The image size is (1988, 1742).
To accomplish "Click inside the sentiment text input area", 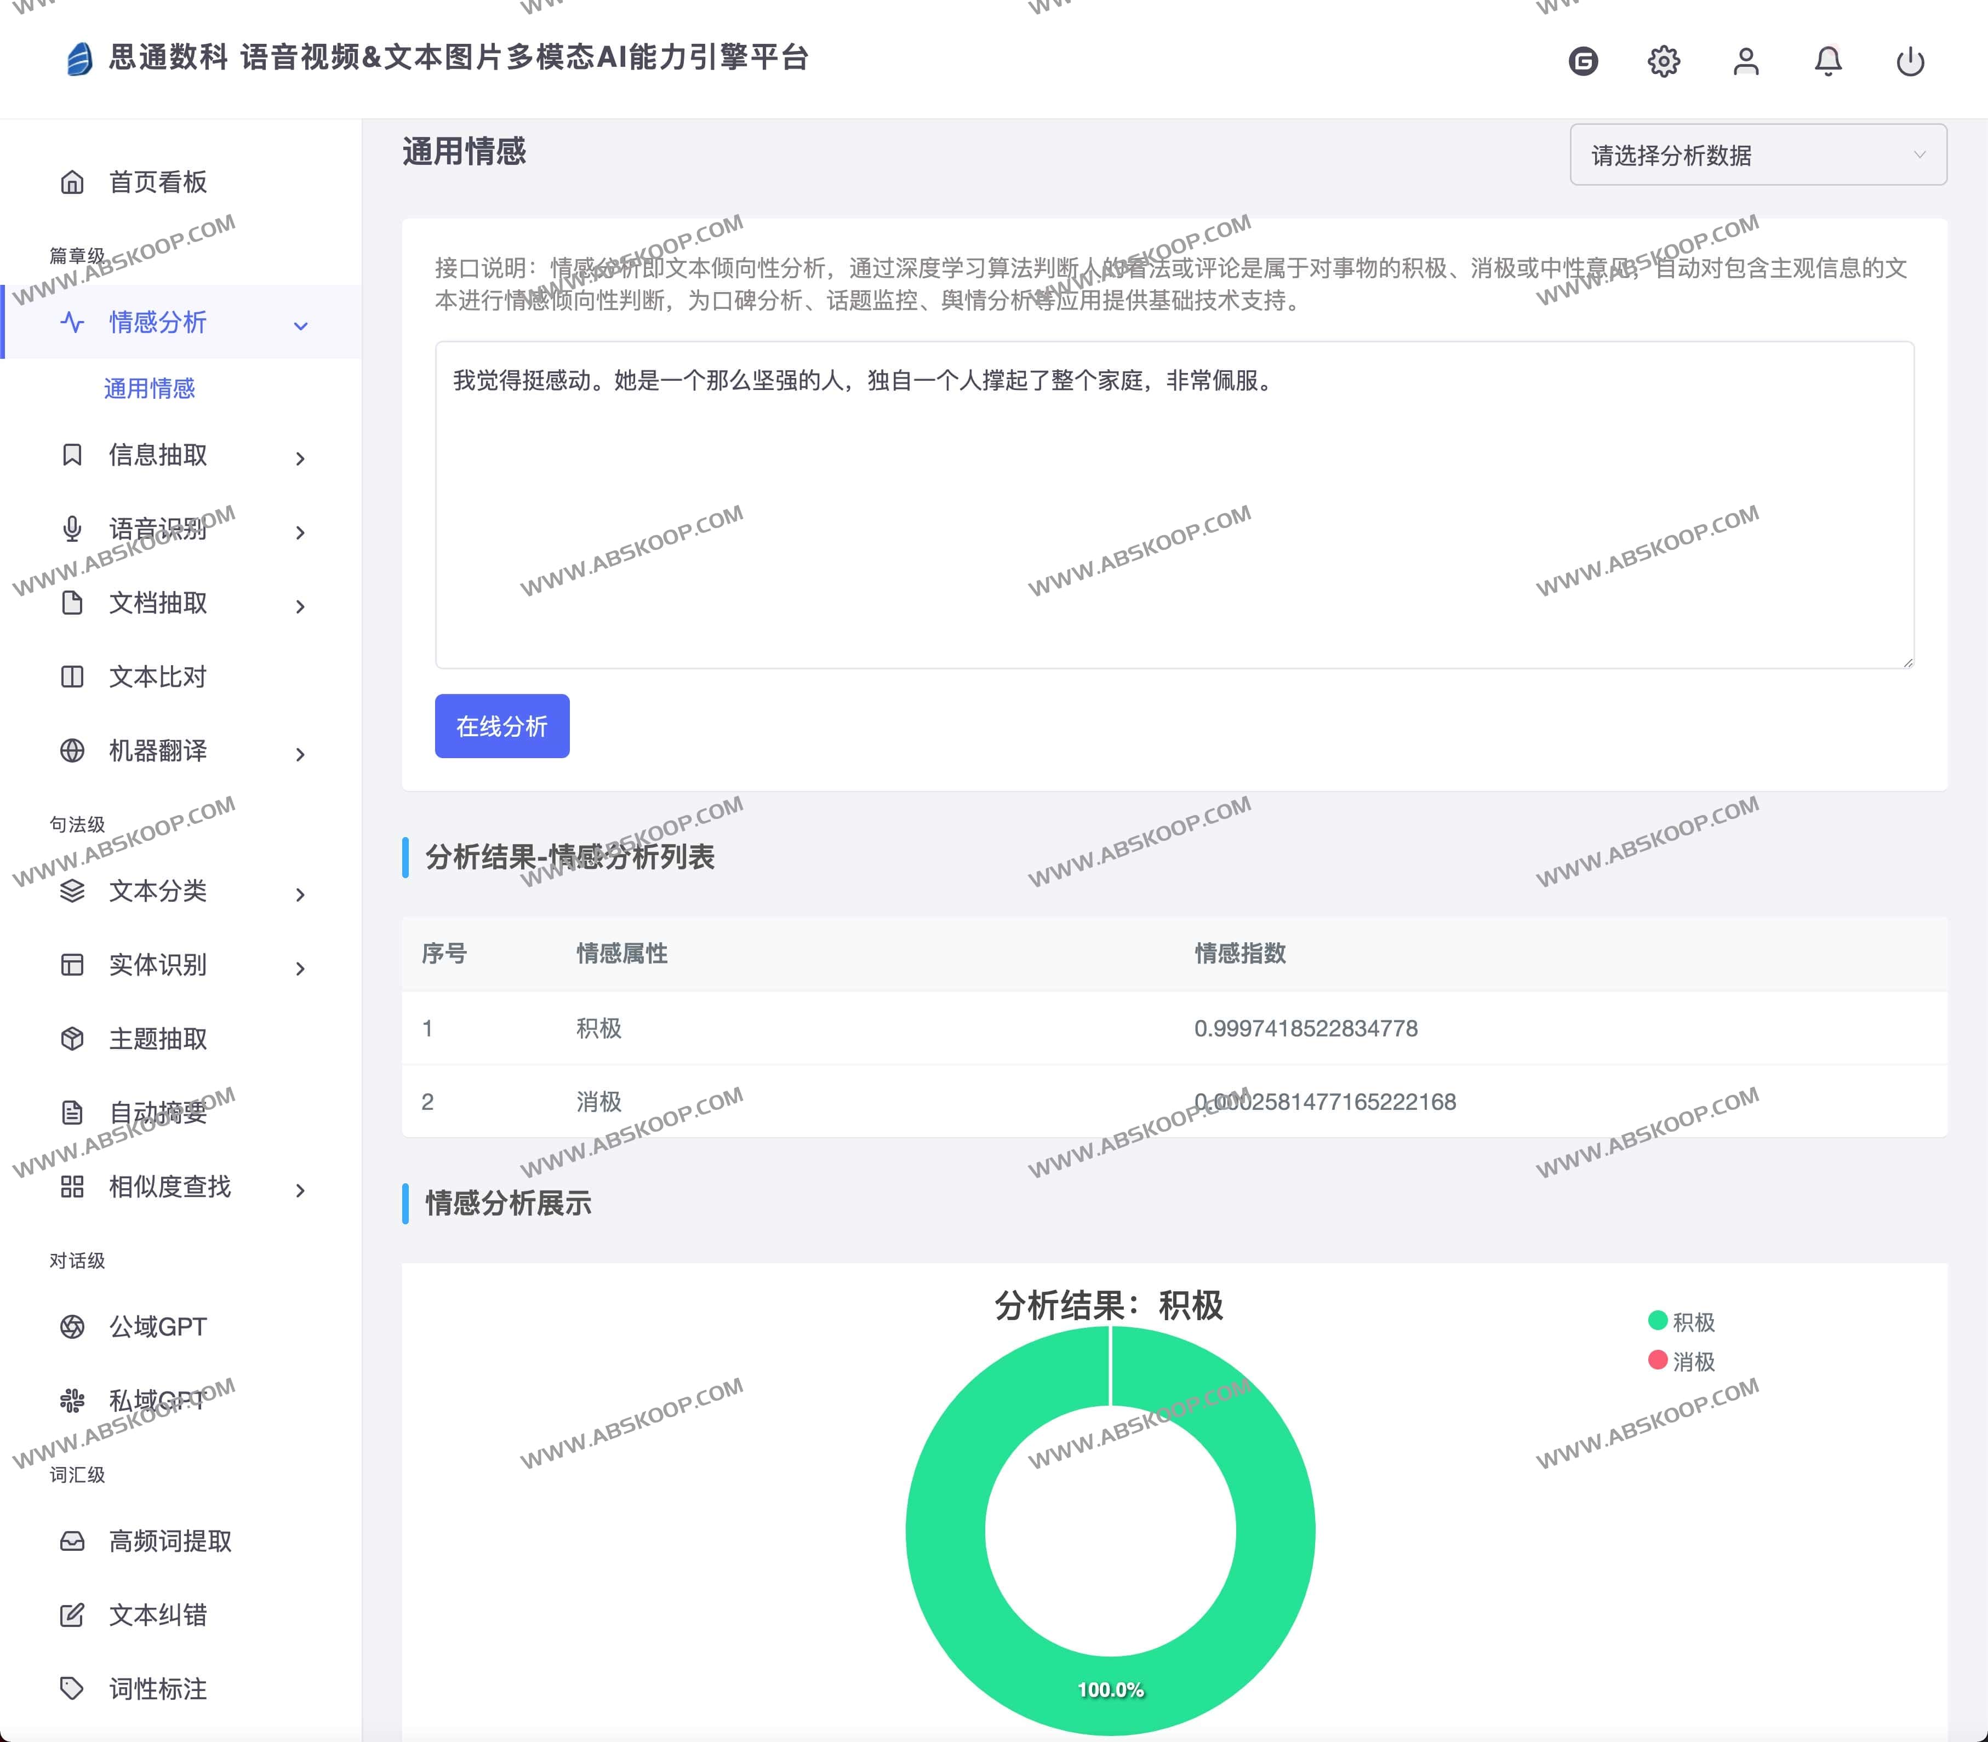I will [x=1167, y=506].
